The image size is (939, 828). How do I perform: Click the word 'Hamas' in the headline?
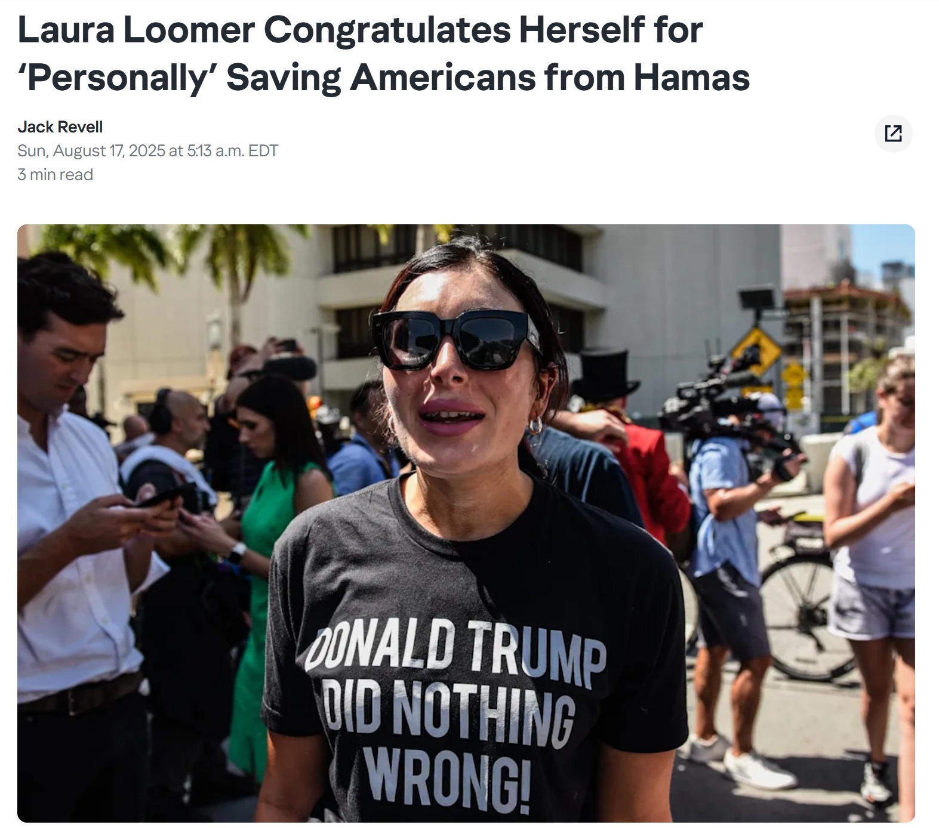click(691, 78)
